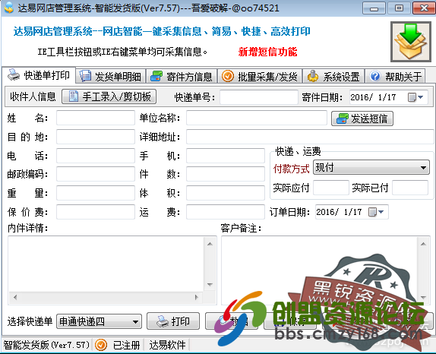Open the 系统设置 tab
The image size is (436, 354).
click(333, 77)
